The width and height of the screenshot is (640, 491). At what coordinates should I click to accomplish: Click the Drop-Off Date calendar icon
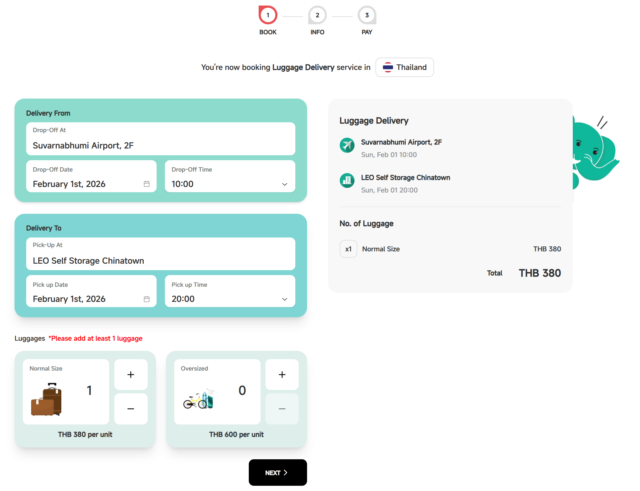(x=146, y=184)
